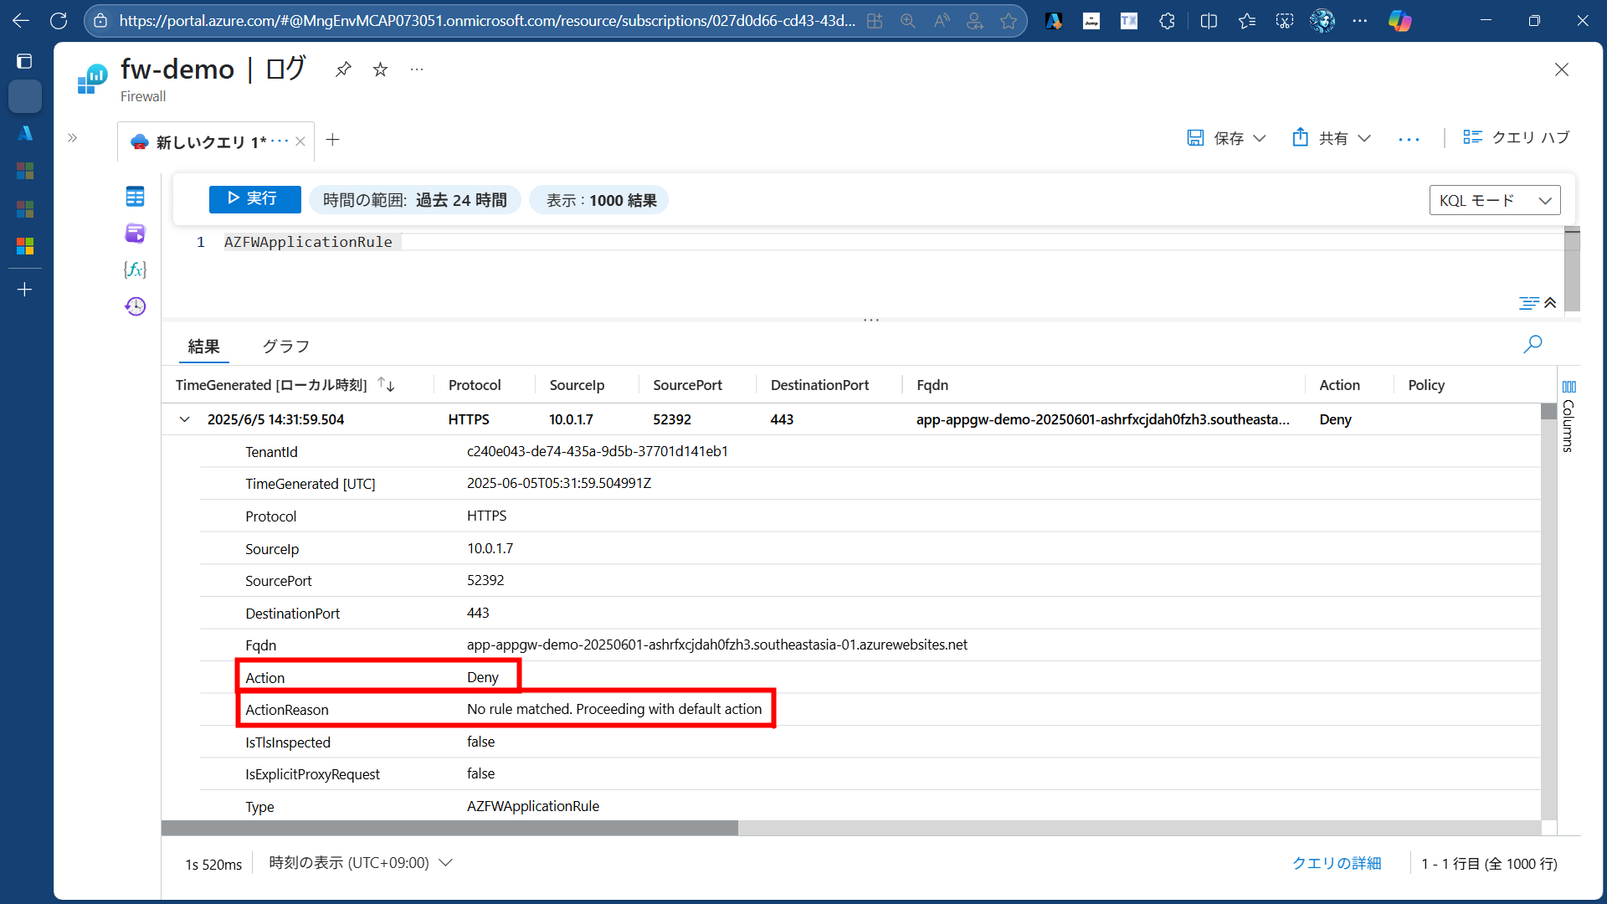Click the query editor vertical scrollbar

(x=1572, y=270)
